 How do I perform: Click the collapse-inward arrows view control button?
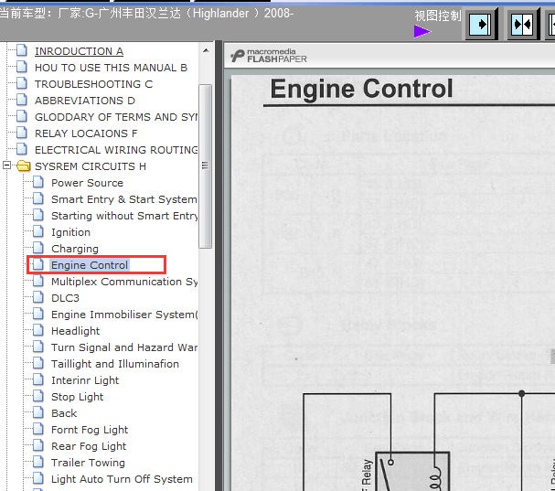click(x=523, y=24)
